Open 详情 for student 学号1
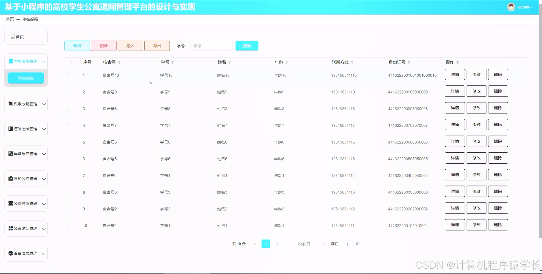The height and width of the screenshot is (274, 542). [454, 224]
